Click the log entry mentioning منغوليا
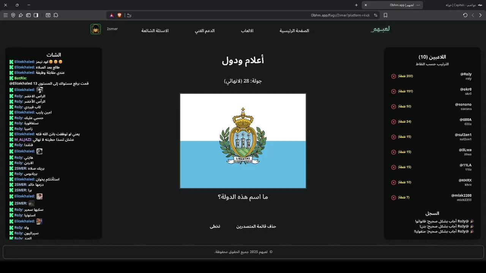This screenshot has height=273, width=486. (444, 231)
